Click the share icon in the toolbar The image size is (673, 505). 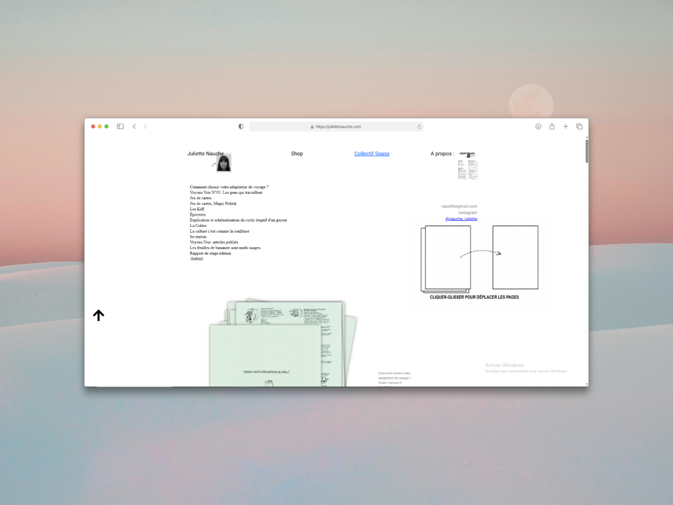pos(552,126)
